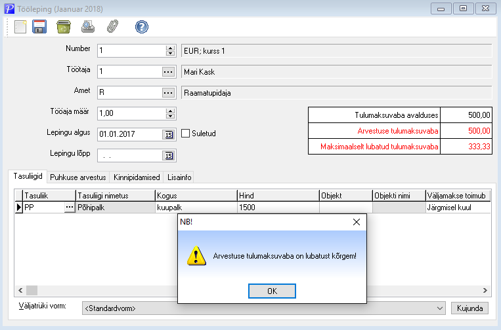This screenshot has width=501, height=330.
Task: Select the Tasuliik column header
Action: click(49, 196)
